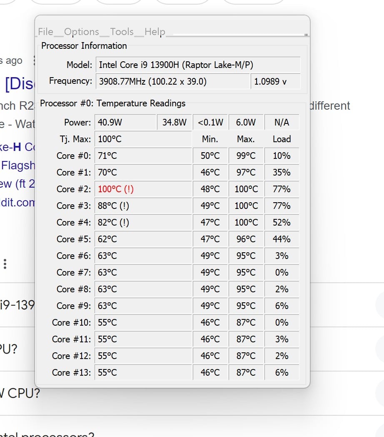Click the Core #2: row label
The image size is (384, 437).
74,189
